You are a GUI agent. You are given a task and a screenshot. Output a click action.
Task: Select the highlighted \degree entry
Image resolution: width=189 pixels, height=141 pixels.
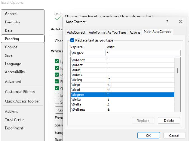click(123, 95)
